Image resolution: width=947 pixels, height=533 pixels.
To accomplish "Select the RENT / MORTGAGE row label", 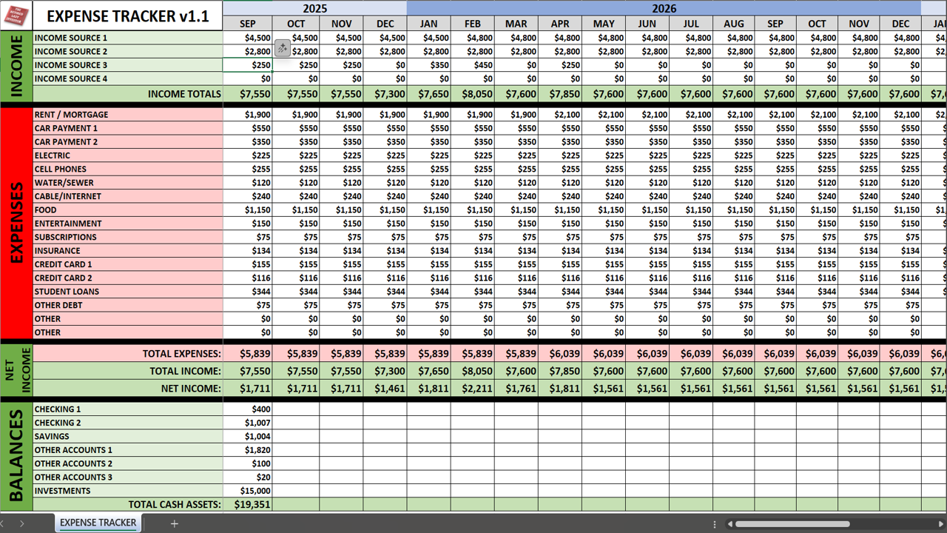I will (127, 115).
